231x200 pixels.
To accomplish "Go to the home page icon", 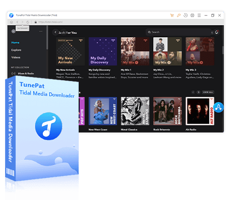I will pyautogui.click(x=11, y=22).
